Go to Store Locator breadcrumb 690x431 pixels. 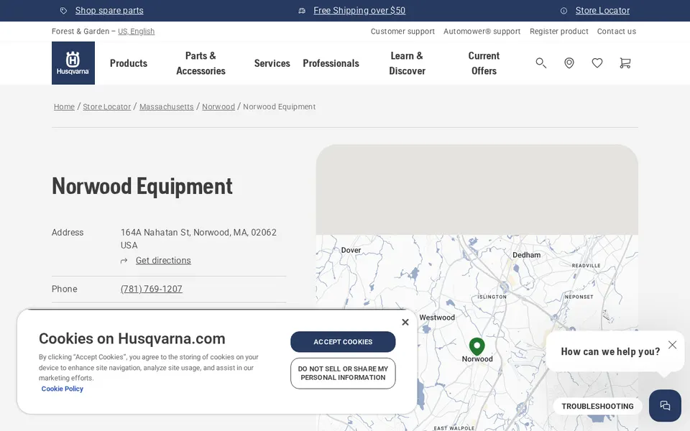107,107
